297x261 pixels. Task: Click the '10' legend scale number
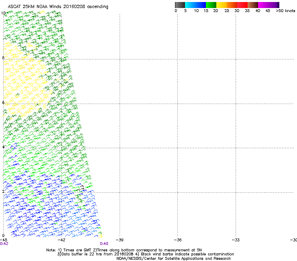tap(196, 11)
